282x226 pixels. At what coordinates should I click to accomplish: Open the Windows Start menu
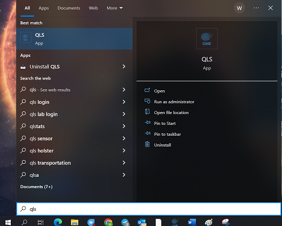[x=8, y=222]
